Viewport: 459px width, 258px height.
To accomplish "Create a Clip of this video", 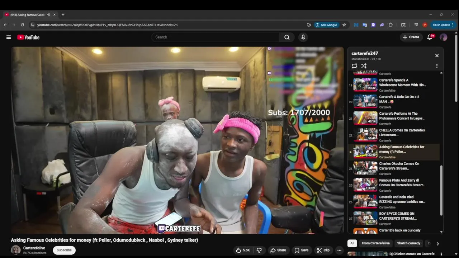I will [323, 250].
